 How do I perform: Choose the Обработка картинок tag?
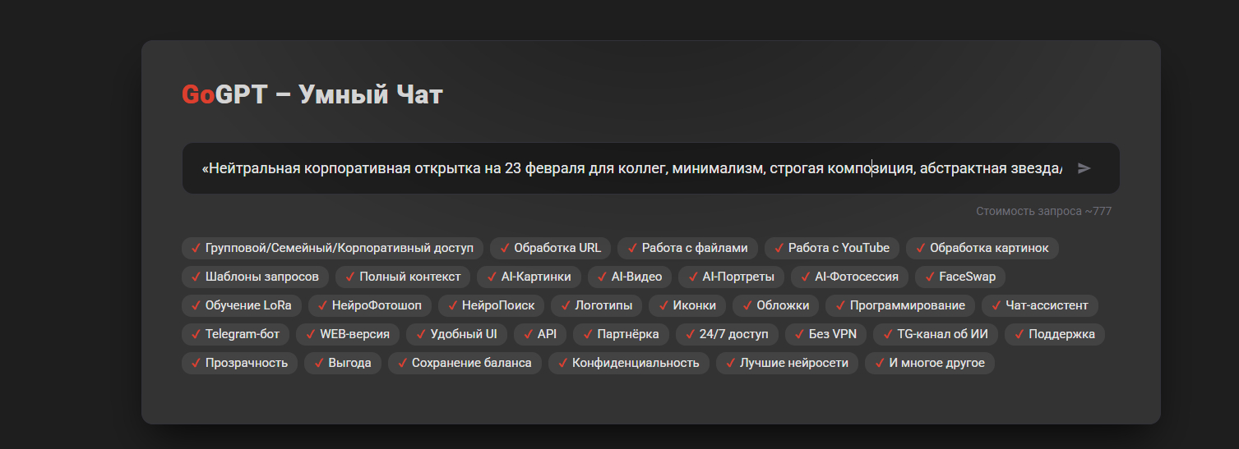pos(982,248)
